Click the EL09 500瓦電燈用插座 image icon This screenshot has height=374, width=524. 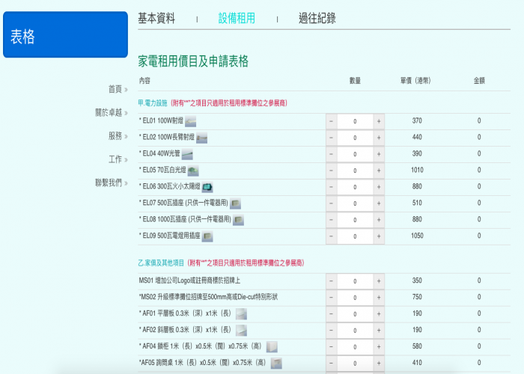[x=207, y=236]
